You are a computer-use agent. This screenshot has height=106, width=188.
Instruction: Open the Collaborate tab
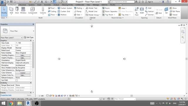coord(80,5)
